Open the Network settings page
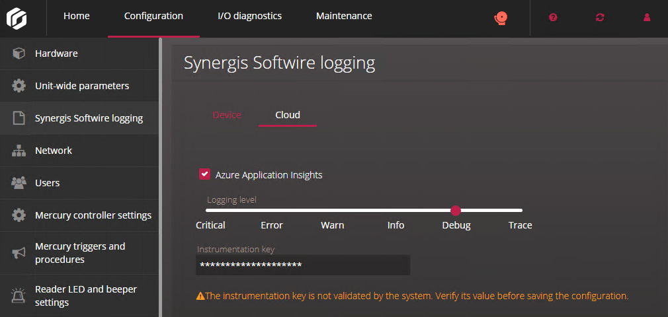This screenshot has width=668, height=317. pyautogui.click(x=79, y=151)
